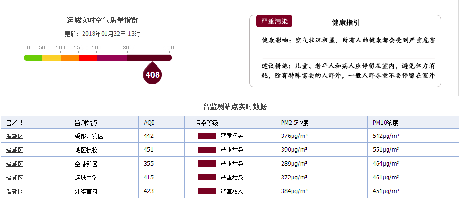461x199 pixels.
Task: Click the purple segment of the AQI scale
Action: coord(112,58)
